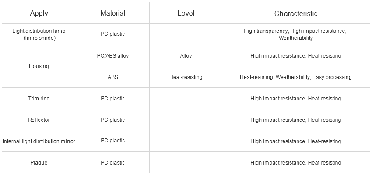Click PC plastic in Trim ring row
This screenshot has width=372, height=175.
pos(112,98)
